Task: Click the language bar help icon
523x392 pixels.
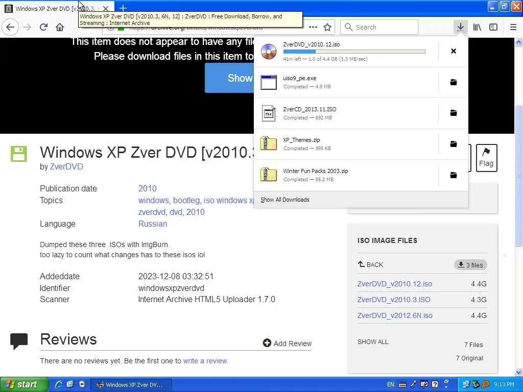Action: coord(435,384)
